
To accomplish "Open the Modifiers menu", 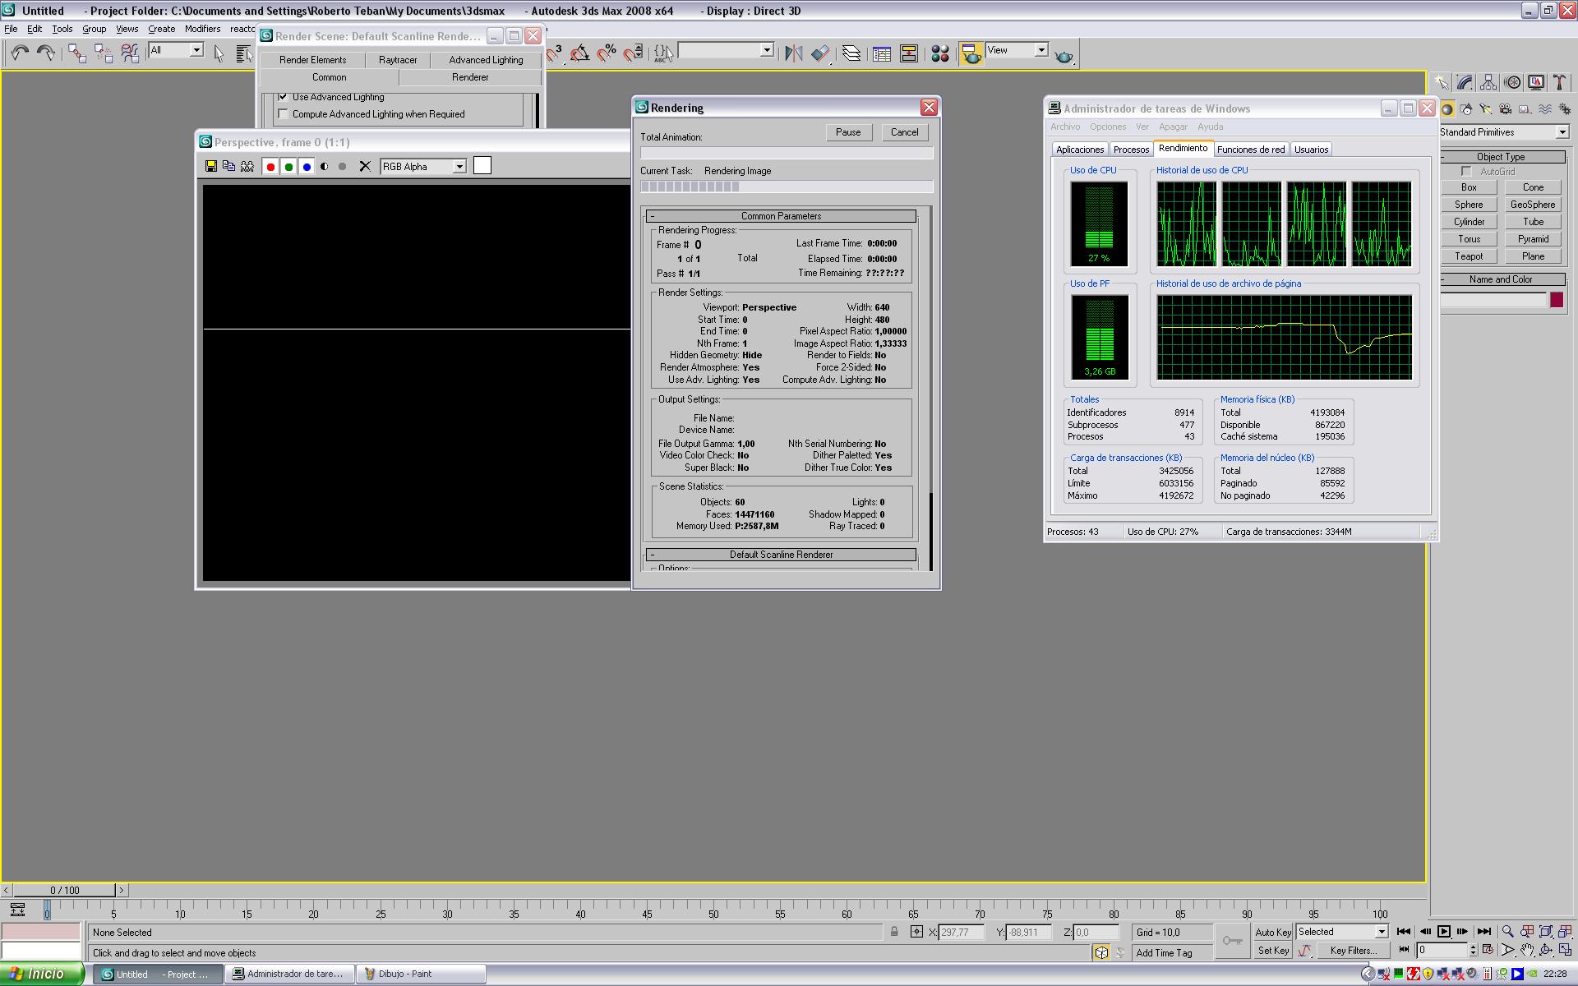I will click(x=202, y=29).
